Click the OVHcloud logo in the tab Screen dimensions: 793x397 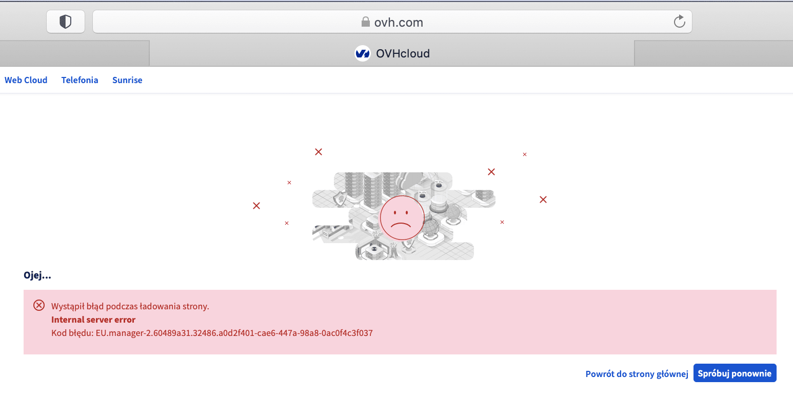tap(363, 53)
